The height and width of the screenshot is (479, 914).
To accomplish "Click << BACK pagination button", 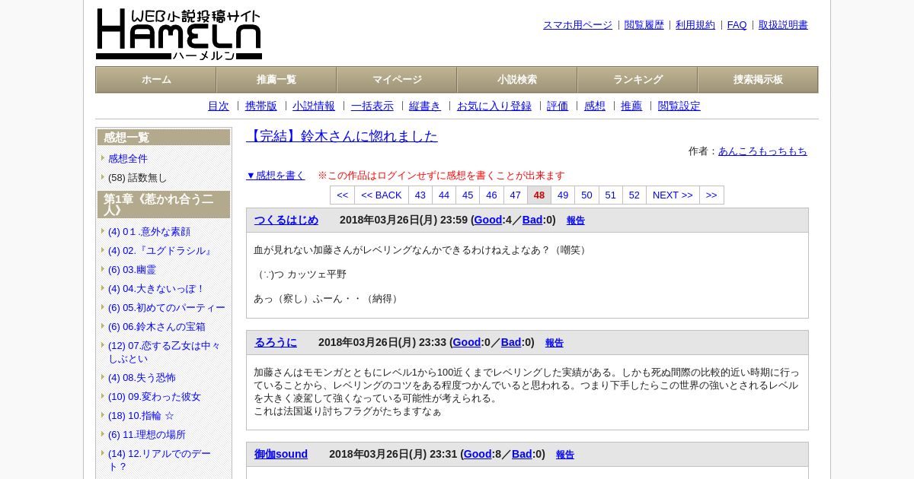I will coord(382,195).
